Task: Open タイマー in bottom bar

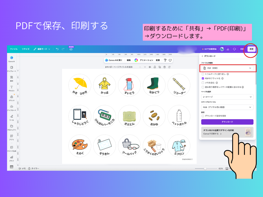Action: 34,169
